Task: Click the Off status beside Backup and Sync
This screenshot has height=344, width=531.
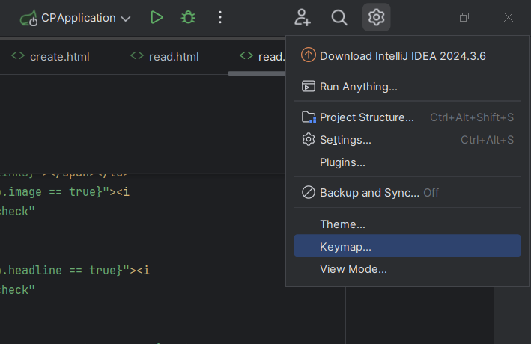Action: (x=431, y=193)
